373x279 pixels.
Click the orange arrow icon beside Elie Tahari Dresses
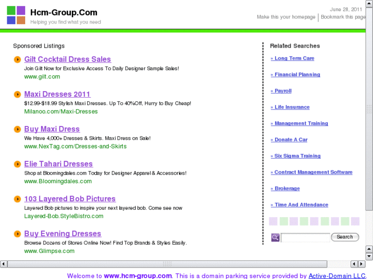click(x=17, y=164)
